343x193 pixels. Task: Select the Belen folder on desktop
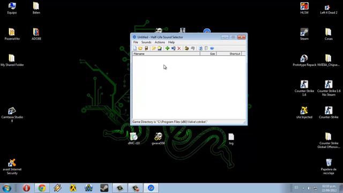click(x=36, y=8)
